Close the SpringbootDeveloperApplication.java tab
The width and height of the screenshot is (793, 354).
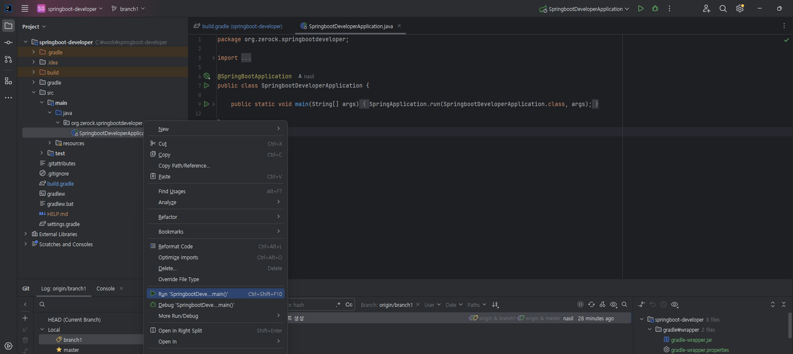click(399, 26)
